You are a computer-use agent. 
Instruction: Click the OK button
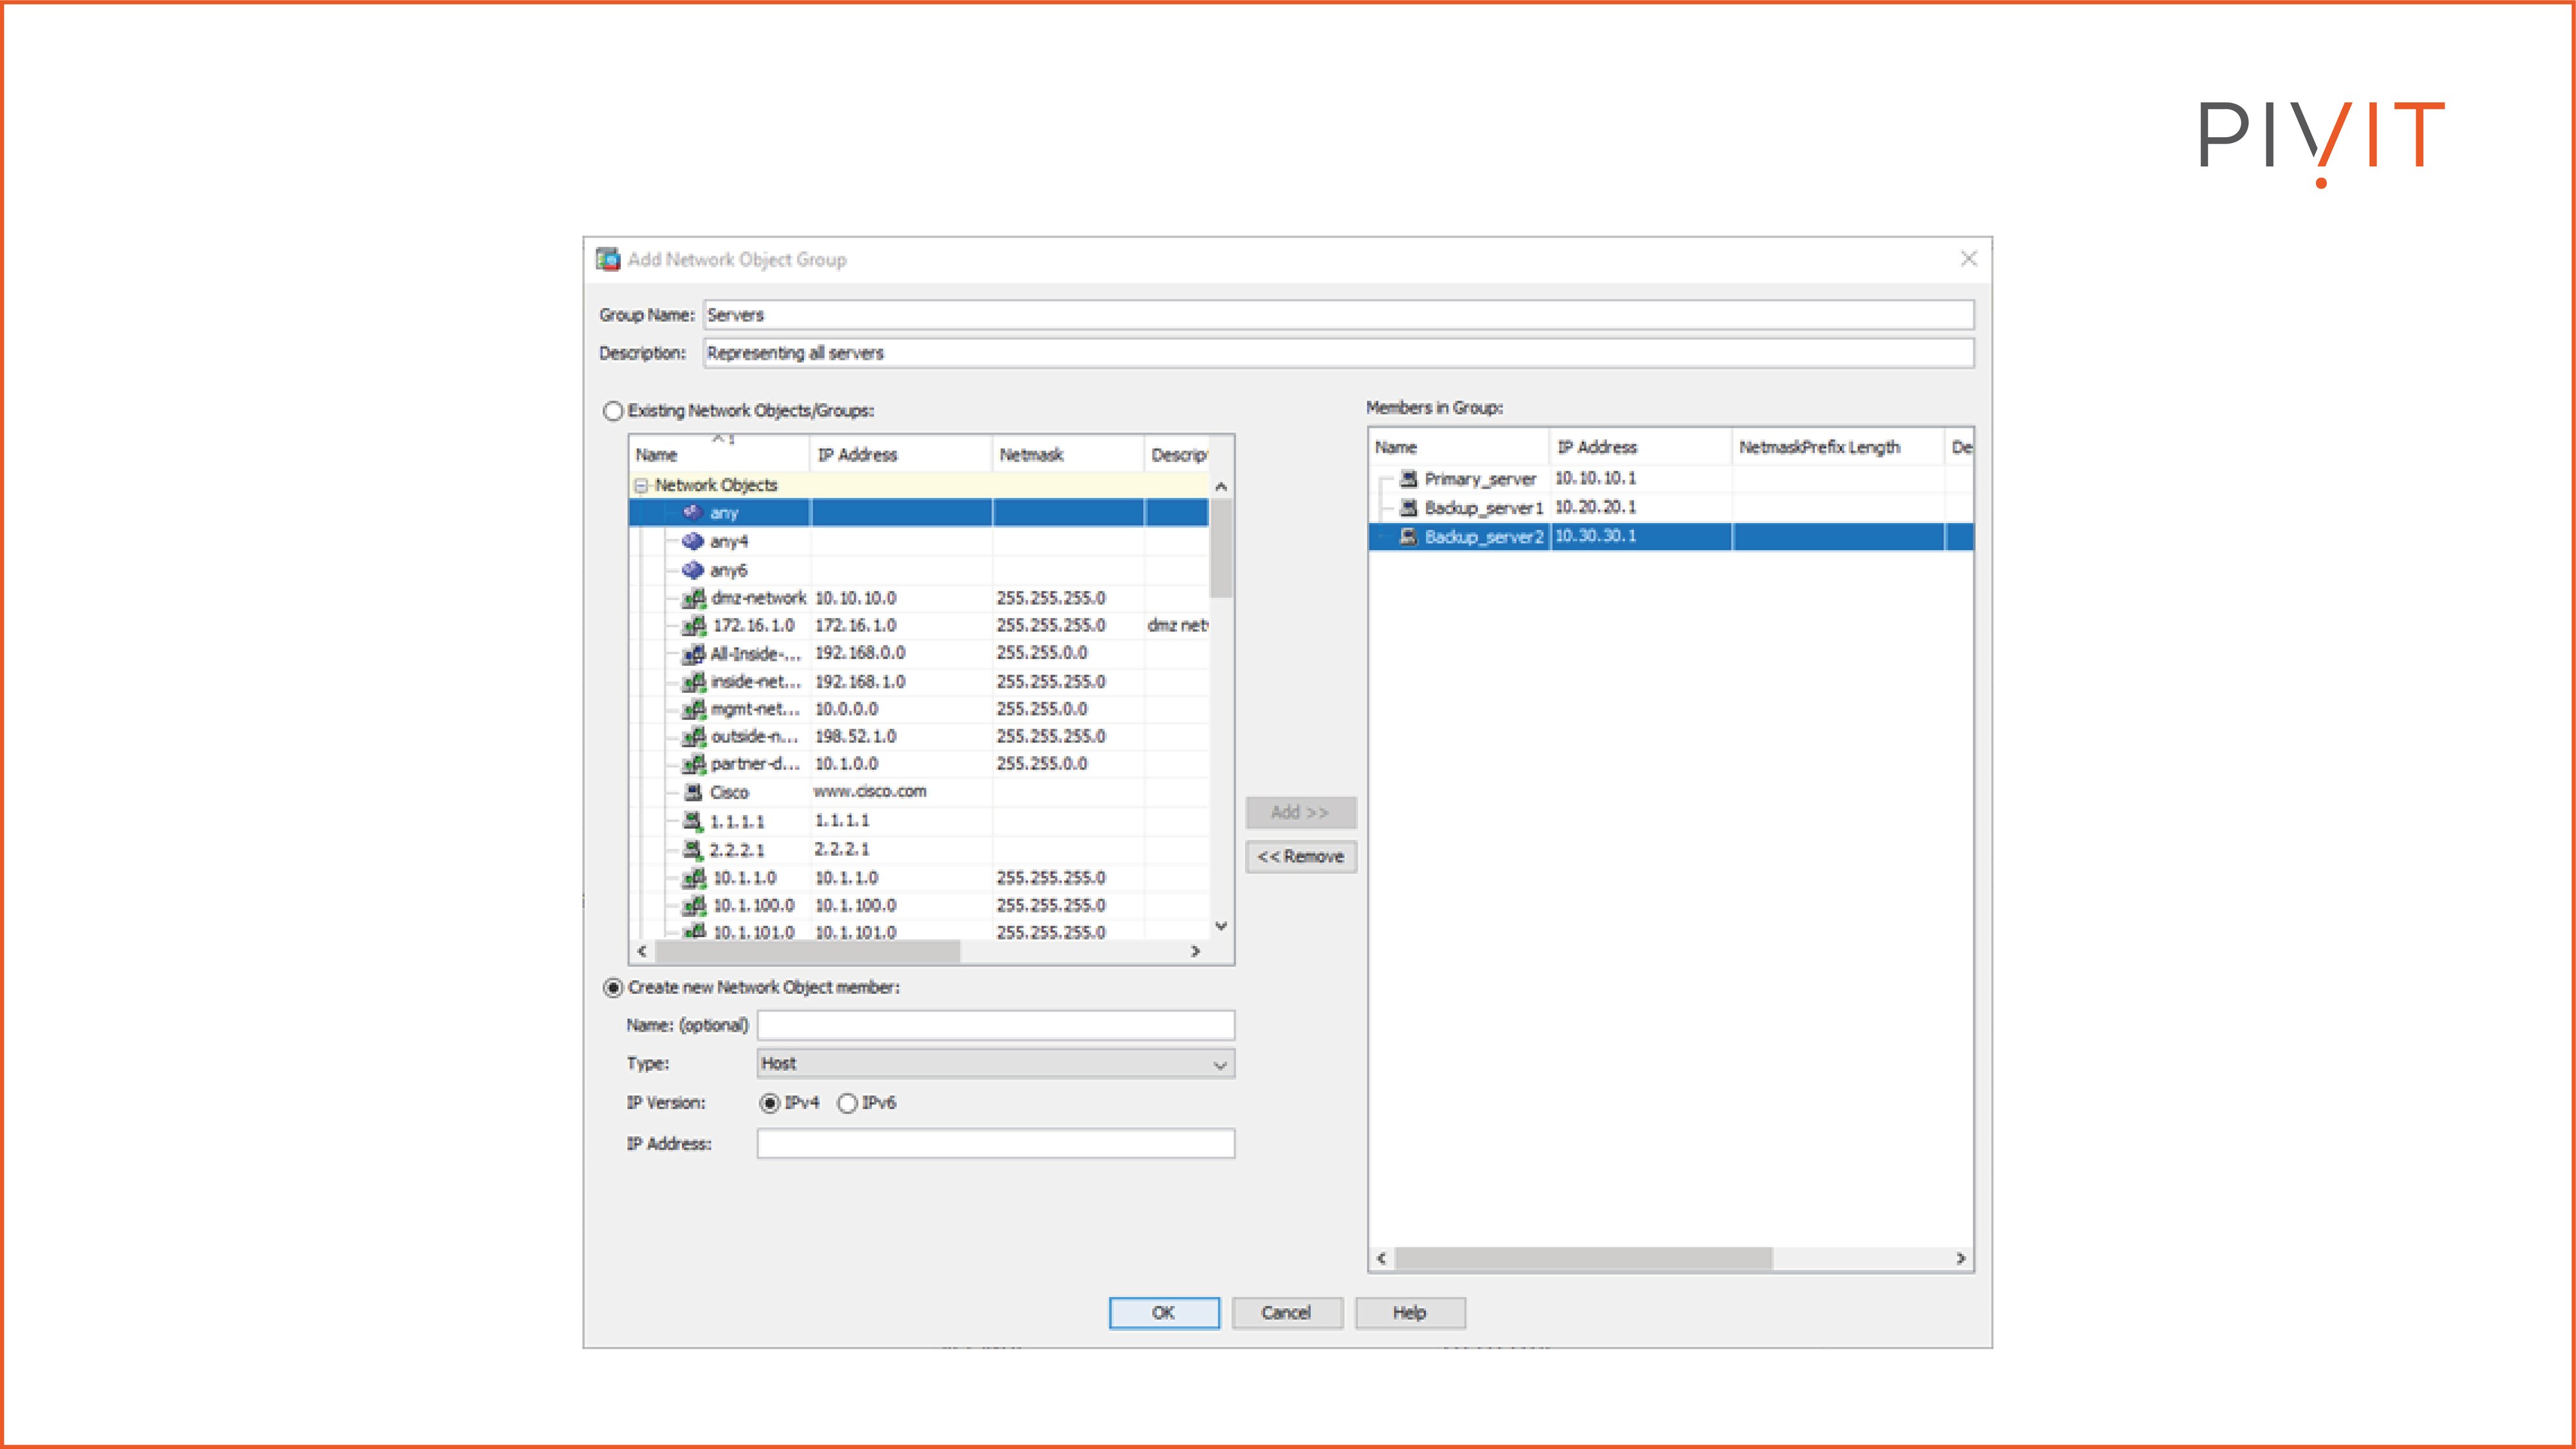point(1164,1313)
